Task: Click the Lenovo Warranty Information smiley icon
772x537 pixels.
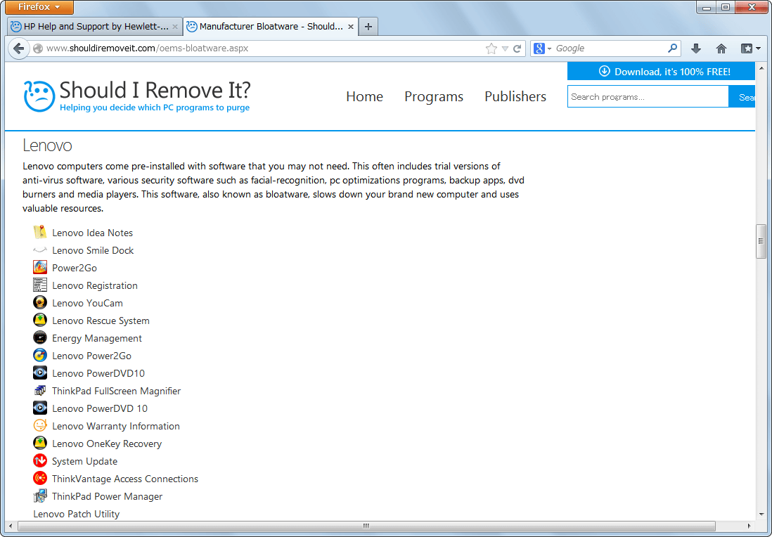Action: 40,426
